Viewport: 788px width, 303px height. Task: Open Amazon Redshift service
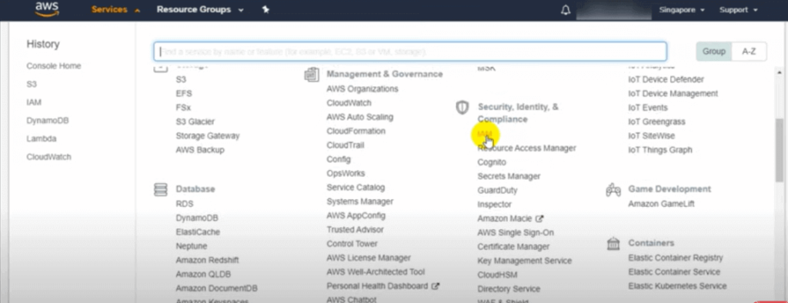[x=207, y=260]
